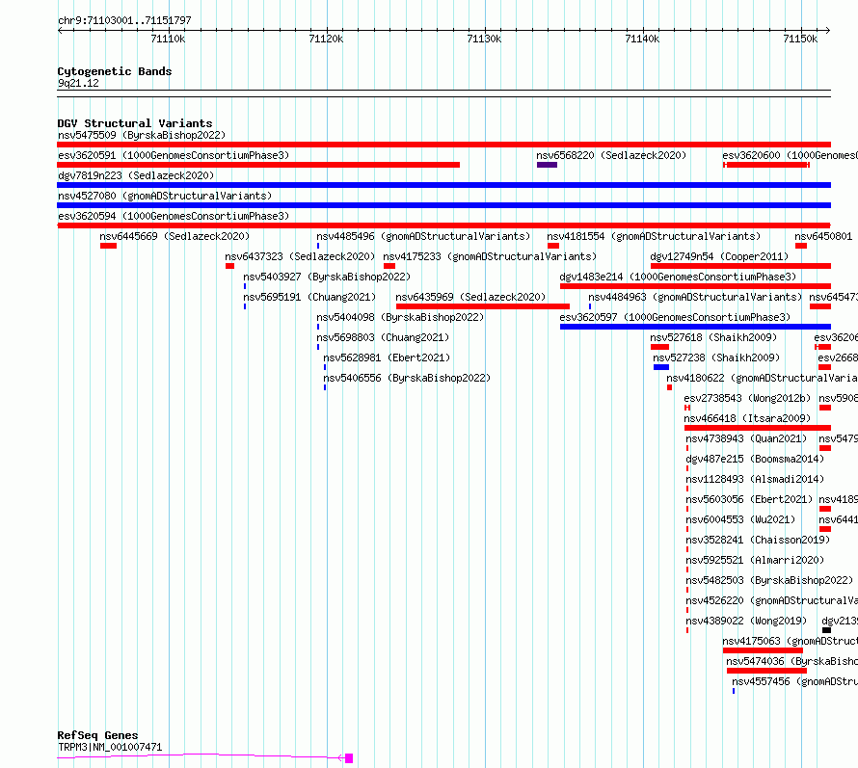Viewport: 858px width, 768px height.
Task: Click nsv6445669 (Sedlazeck2020) label
Action: [x=174, y=236]
